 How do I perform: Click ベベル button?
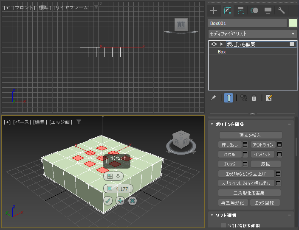coord(230,154)
